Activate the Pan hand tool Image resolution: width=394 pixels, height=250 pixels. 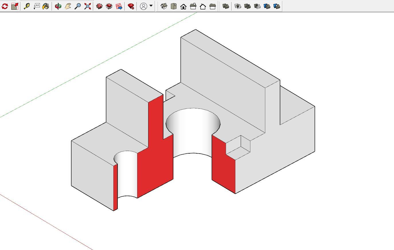[x=68, y=6]
